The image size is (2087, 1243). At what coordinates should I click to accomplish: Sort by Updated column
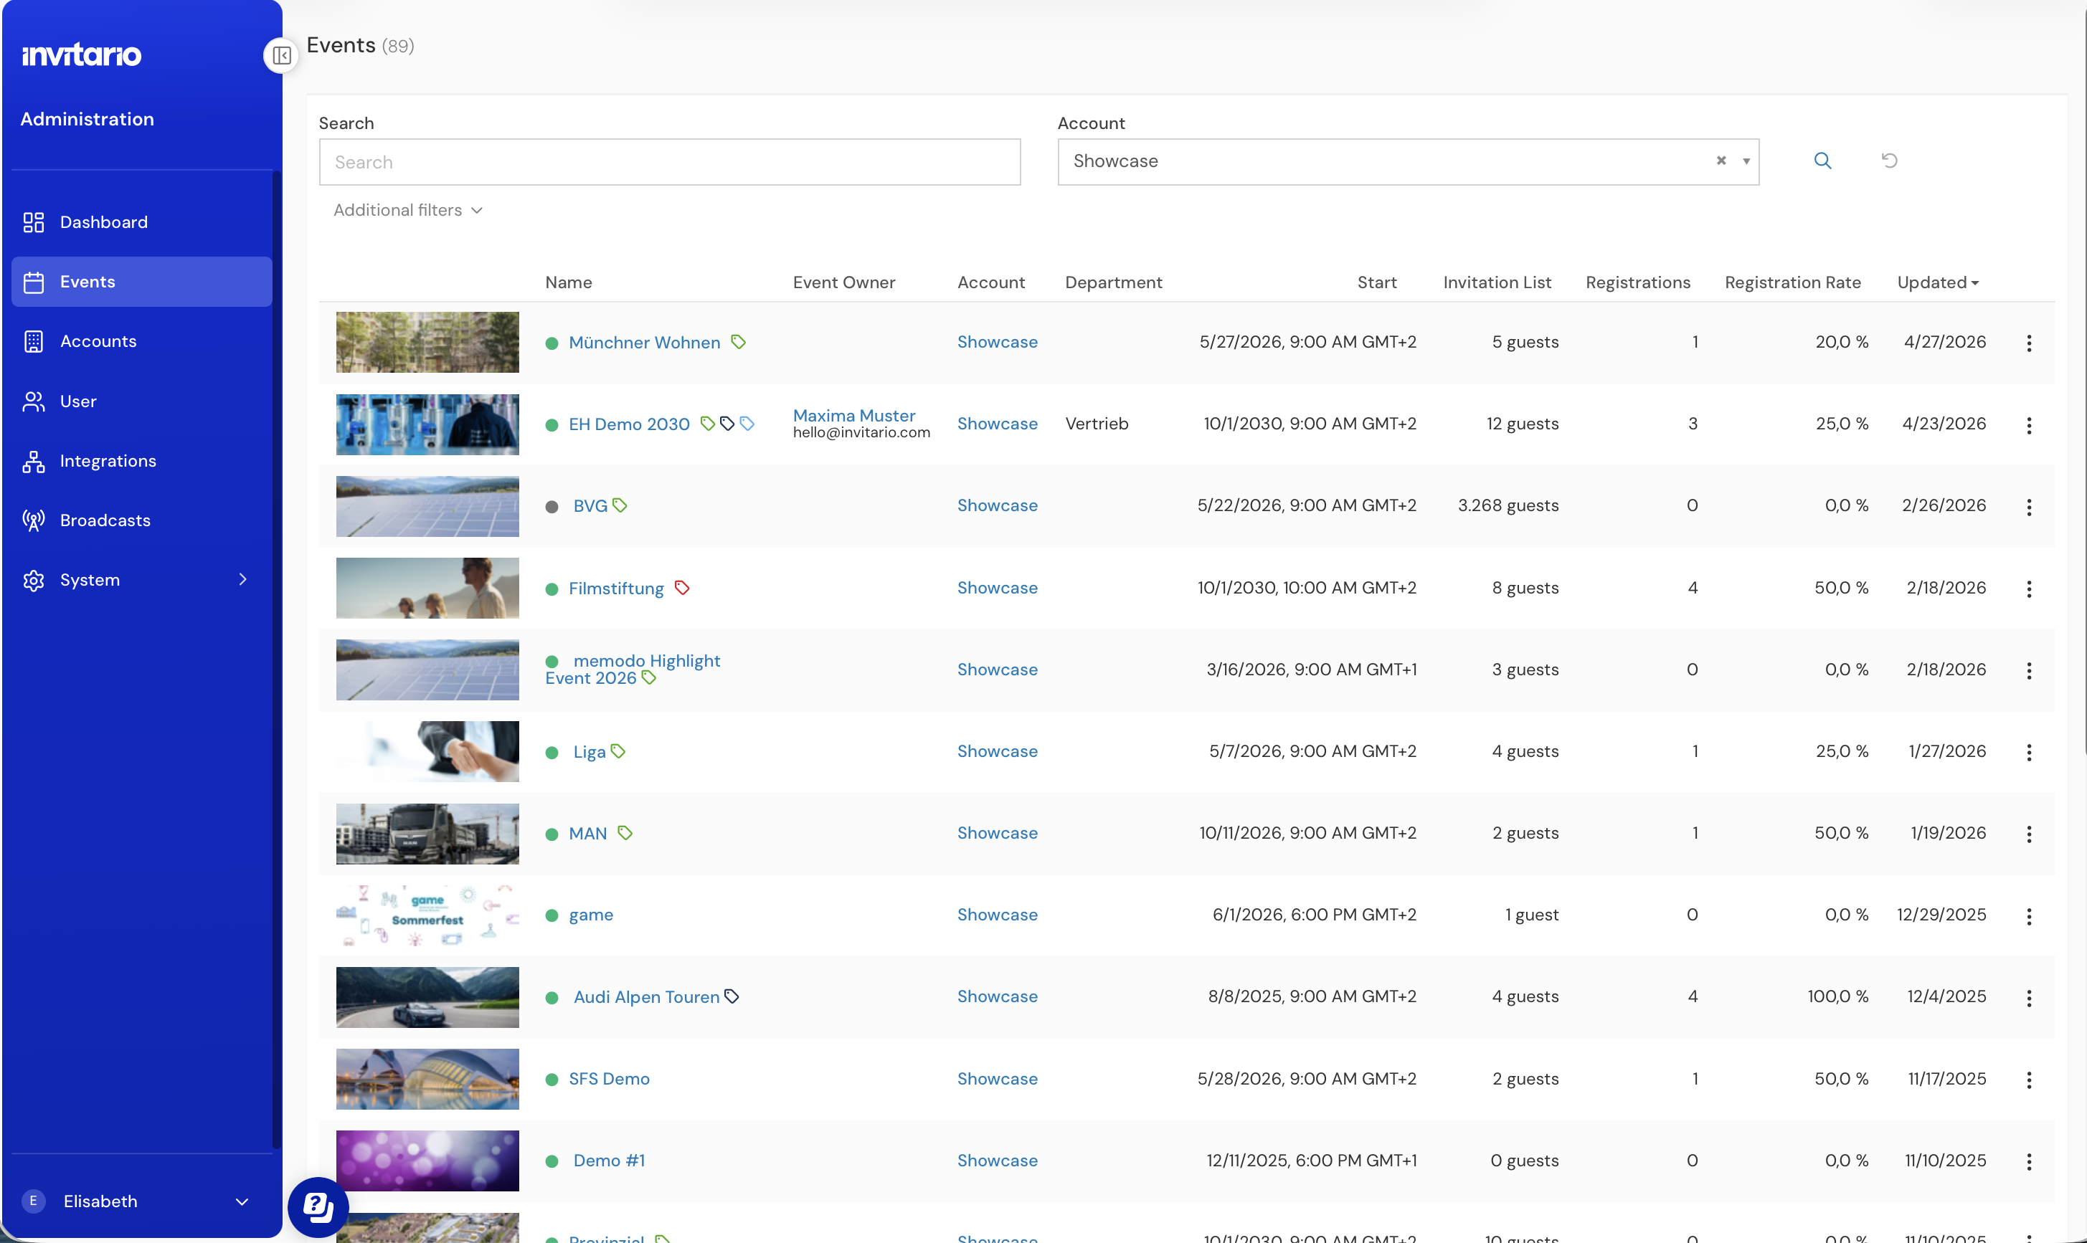(1938, 282)
